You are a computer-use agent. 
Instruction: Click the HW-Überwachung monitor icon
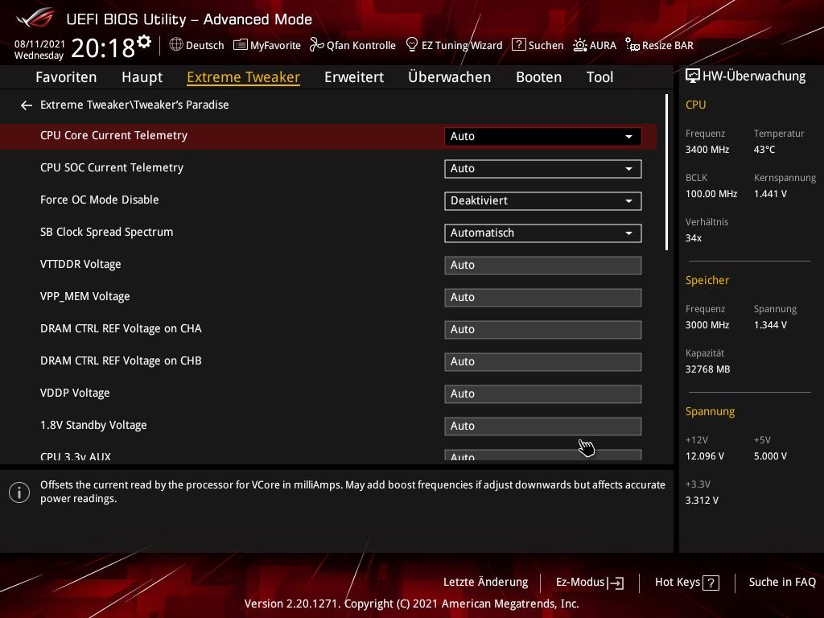coord(692,76)
